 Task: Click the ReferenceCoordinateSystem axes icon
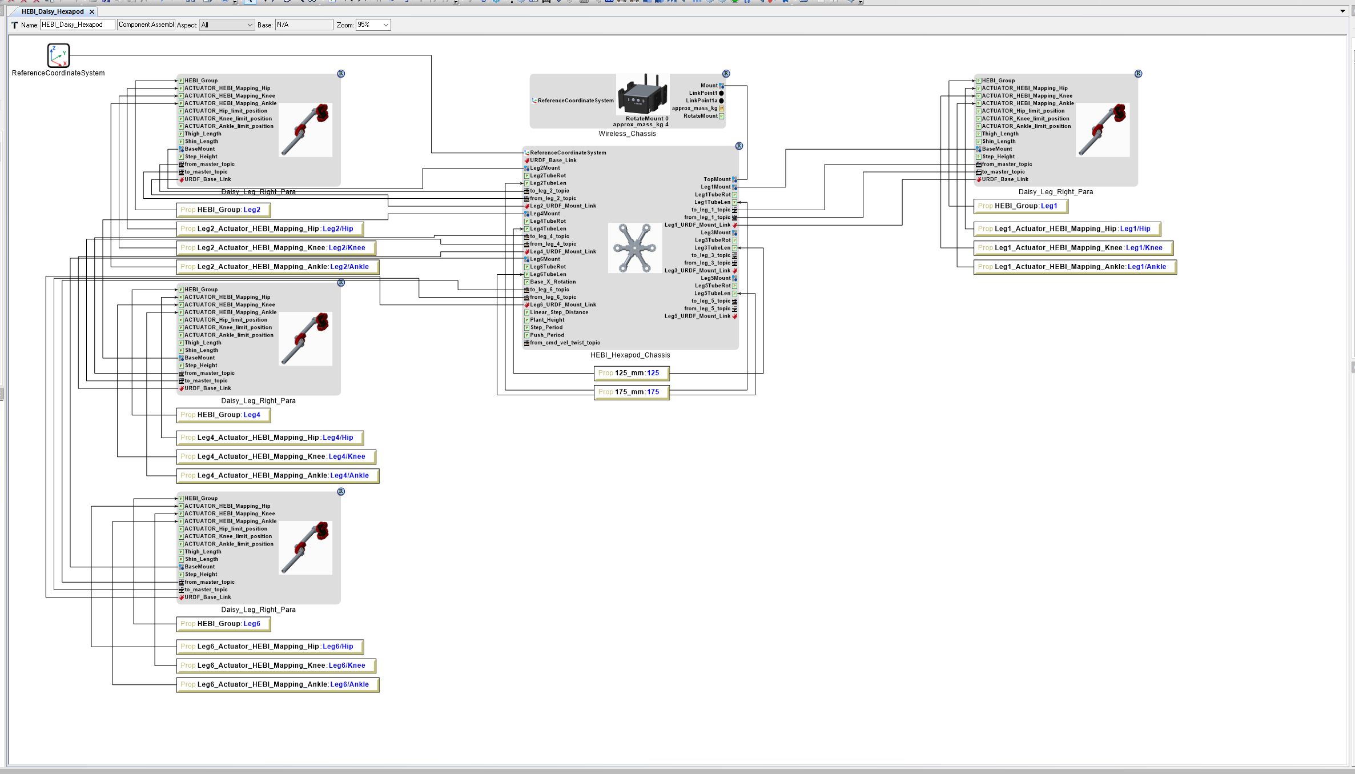59,57
